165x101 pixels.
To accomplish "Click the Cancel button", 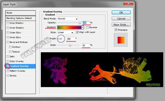I will (121, 19).
